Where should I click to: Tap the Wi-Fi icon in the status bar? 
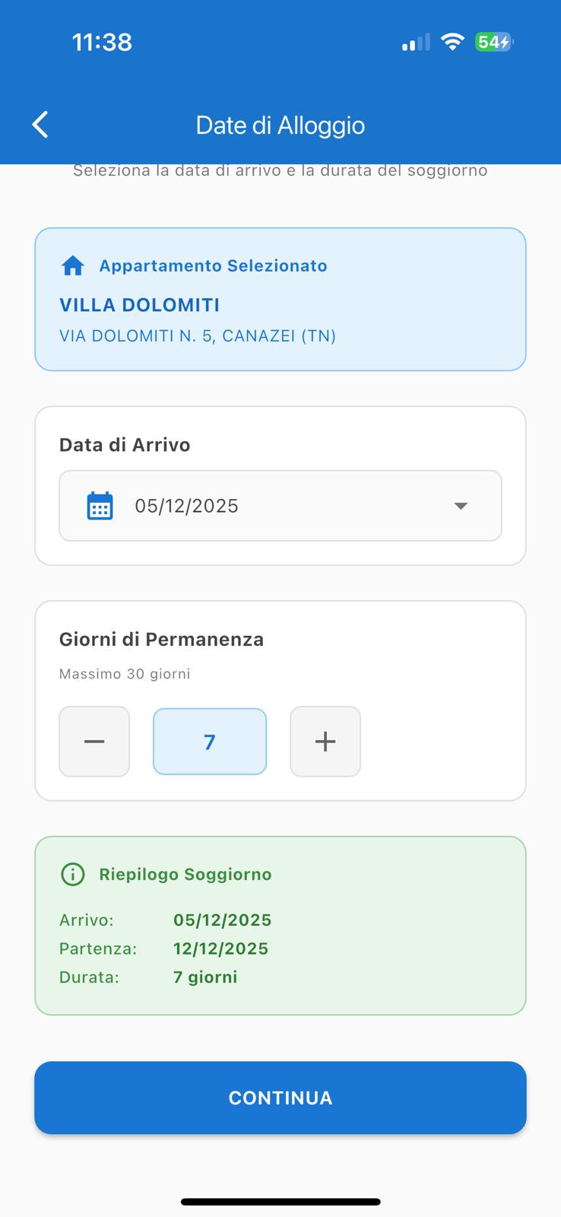point(452,42)
